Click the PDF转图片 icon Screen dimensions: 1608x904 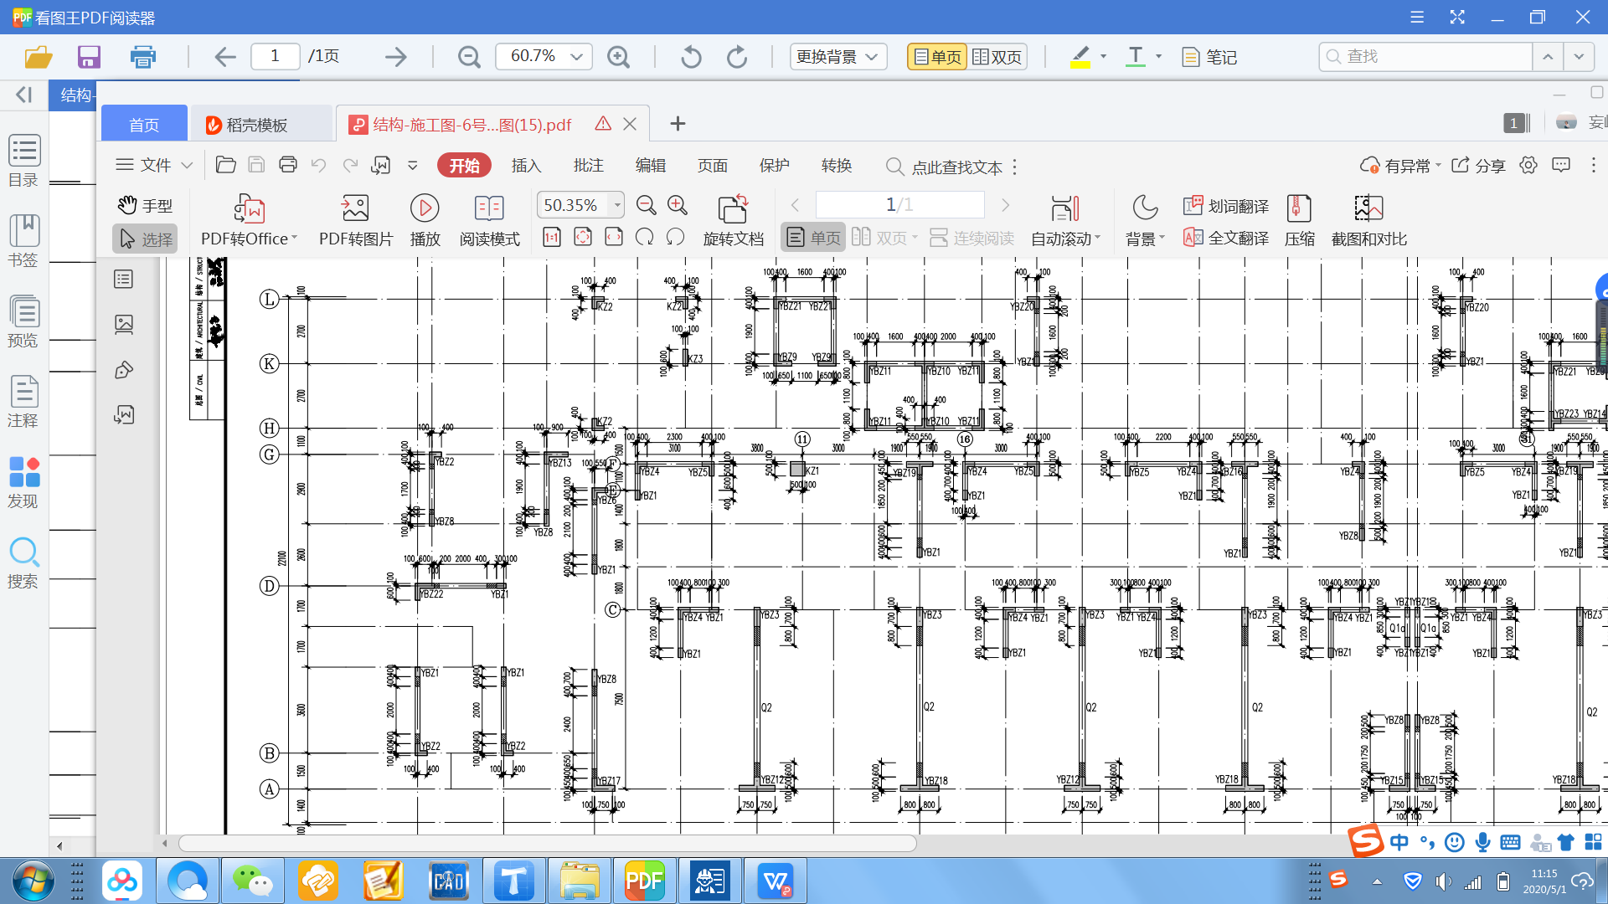(x=355, y=208)
